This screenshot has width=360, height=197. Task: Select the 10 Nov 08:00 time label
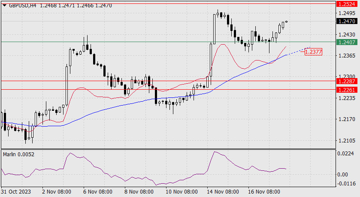[182, 192]
